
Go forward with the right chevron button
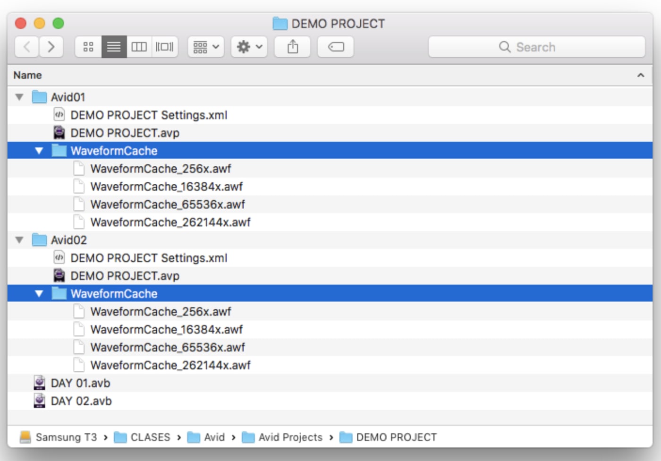51,47
